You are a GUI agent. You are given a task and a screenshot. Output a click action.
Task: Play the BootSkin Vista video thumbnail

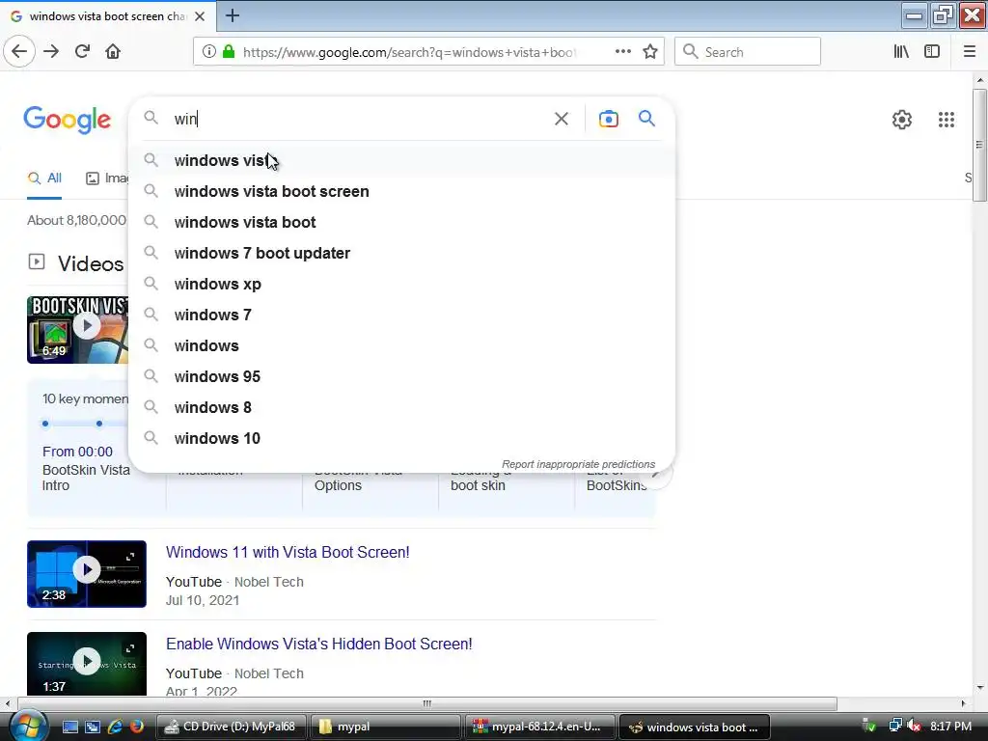coord(77,330)
